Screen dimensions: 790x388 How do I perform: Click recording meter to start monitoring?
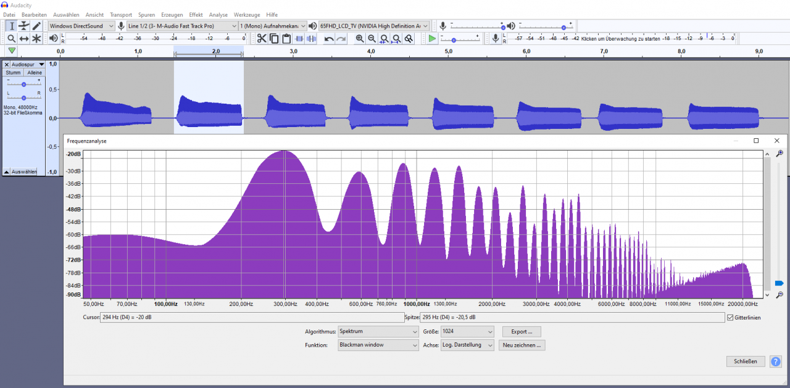coord(621,38)
